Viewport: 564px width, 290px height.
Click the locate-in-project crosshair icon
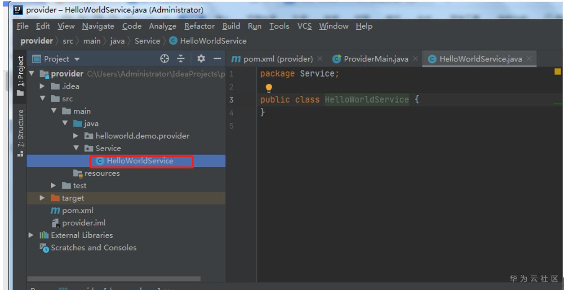164,59
